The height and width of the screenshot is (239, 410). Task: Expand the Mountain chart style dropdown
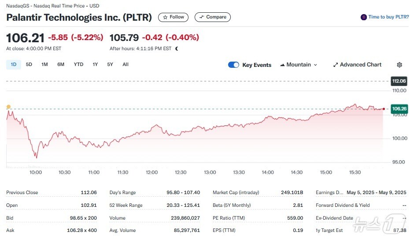315,65
